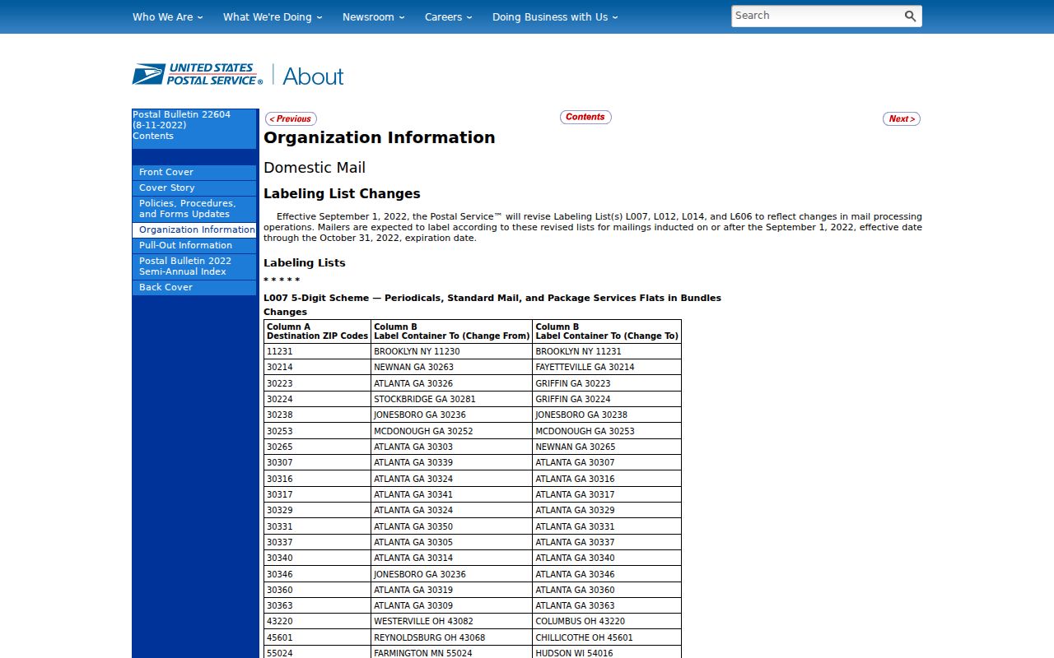Open Front Cover in sidebar
Image resolution: width=1054 pixels, height=658 pixels.
[194, 173]
